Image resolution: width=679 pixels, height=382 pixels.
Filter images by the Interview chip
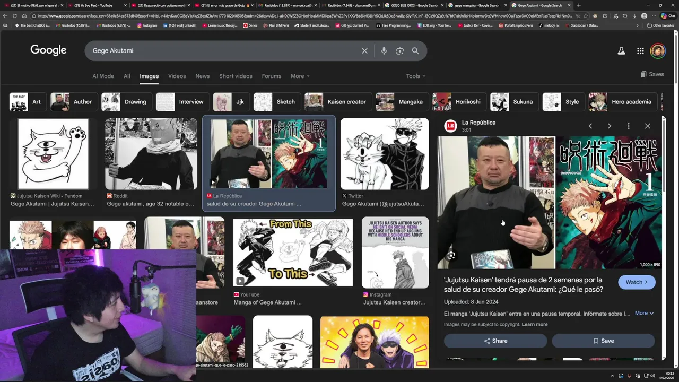(182, 102)
